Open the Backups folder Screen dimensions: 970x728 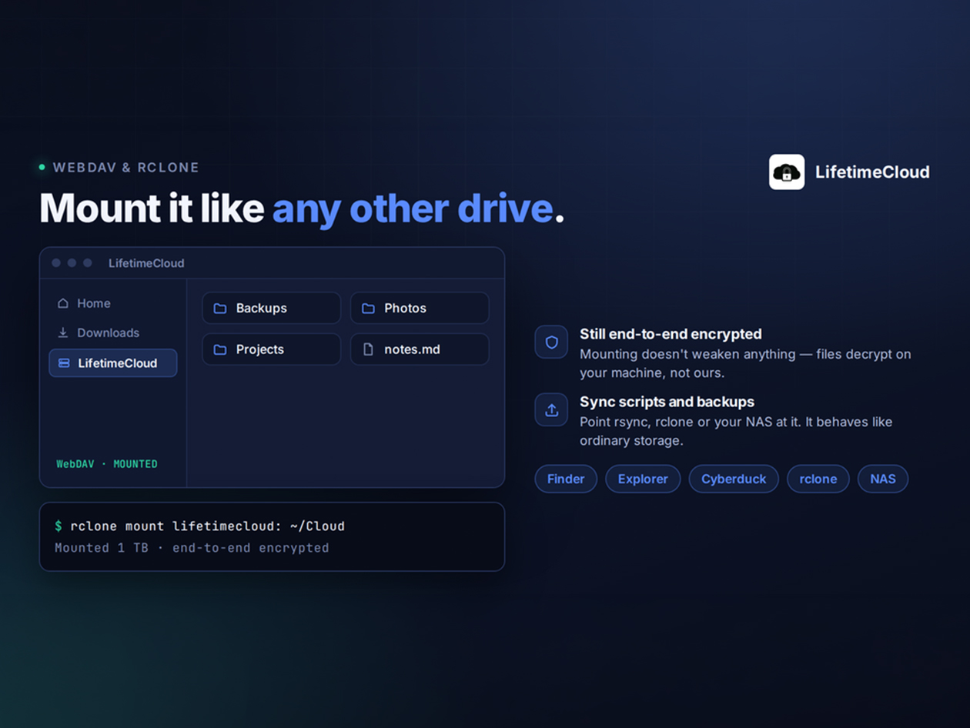click(271, 308)
